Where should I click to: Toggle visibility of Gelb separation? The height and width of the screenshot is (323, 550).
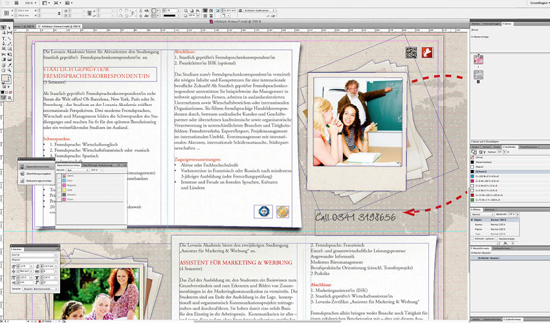point(59,189)
